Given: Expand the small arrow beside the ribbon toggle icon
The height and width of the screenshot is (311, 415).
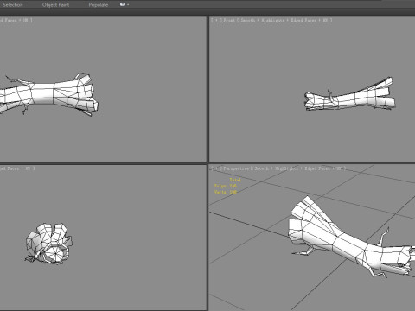Looking at the screenshot, I should (128, 4).
